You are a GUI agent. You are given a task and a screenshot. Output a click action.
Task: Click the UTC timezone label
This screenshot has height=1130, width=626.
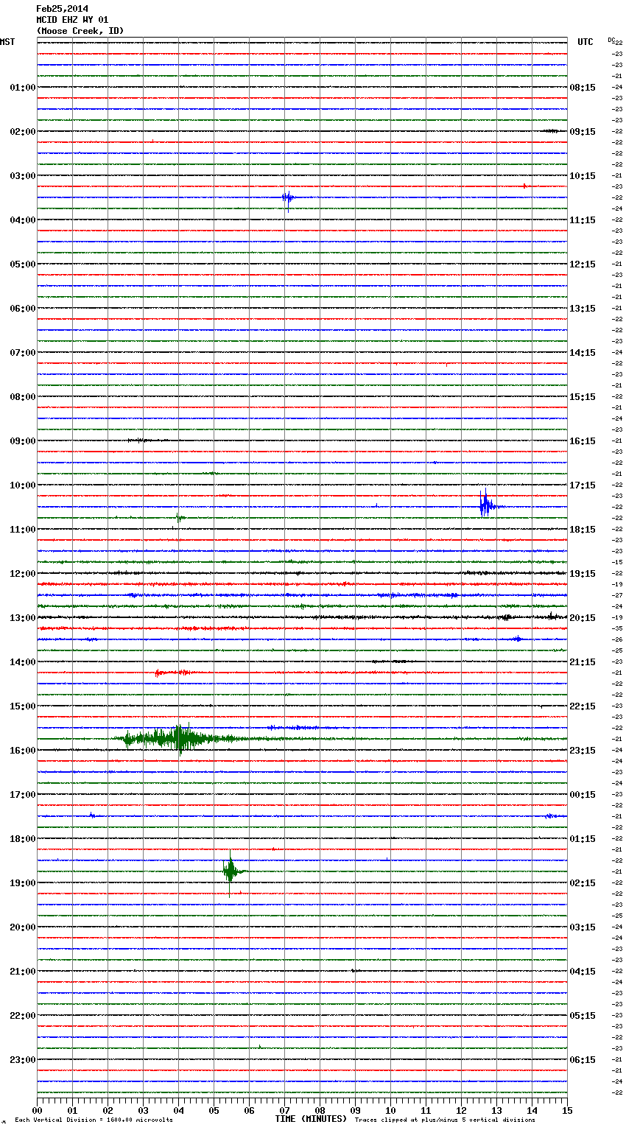pyautogui.click(x=585, y=42)
